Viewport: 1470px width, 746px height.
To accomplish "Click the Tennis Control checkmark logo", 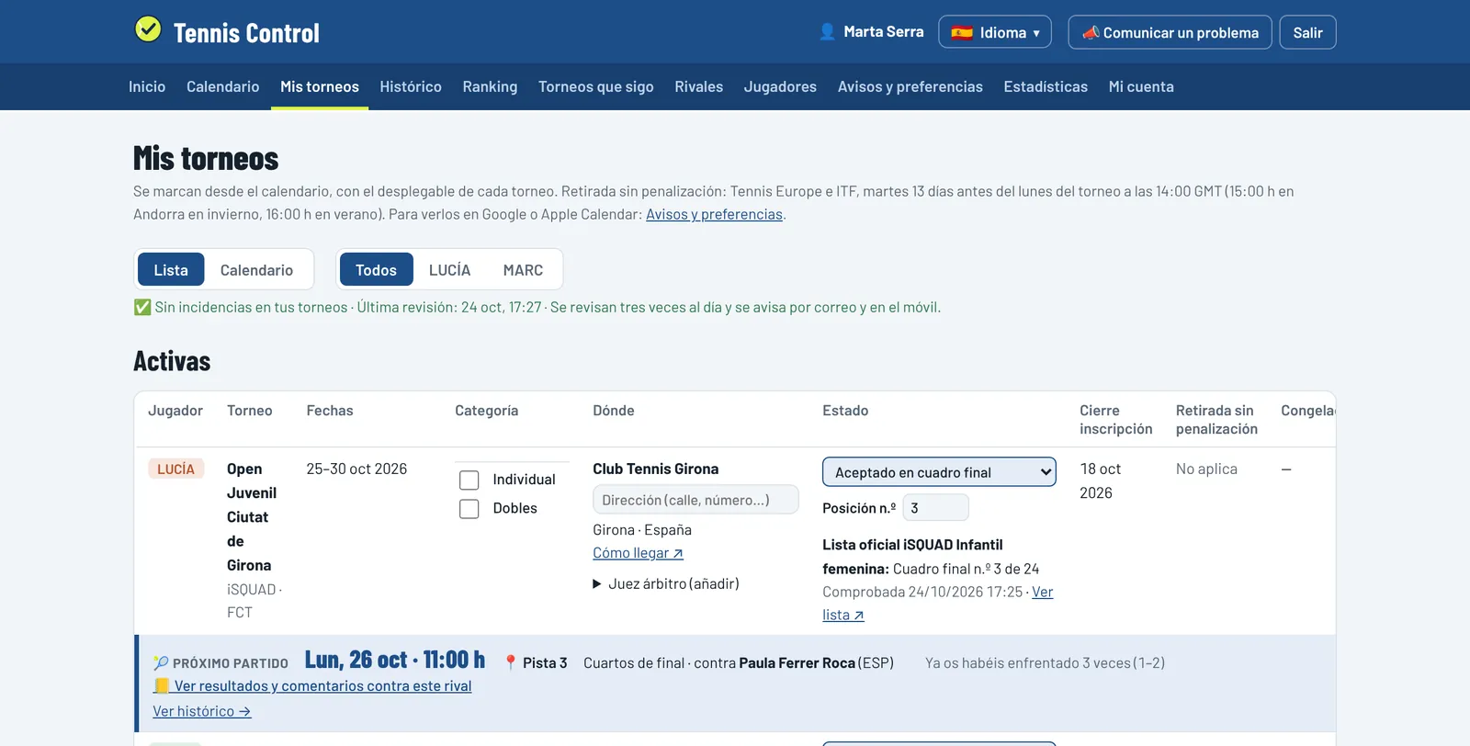I will 148,29.
